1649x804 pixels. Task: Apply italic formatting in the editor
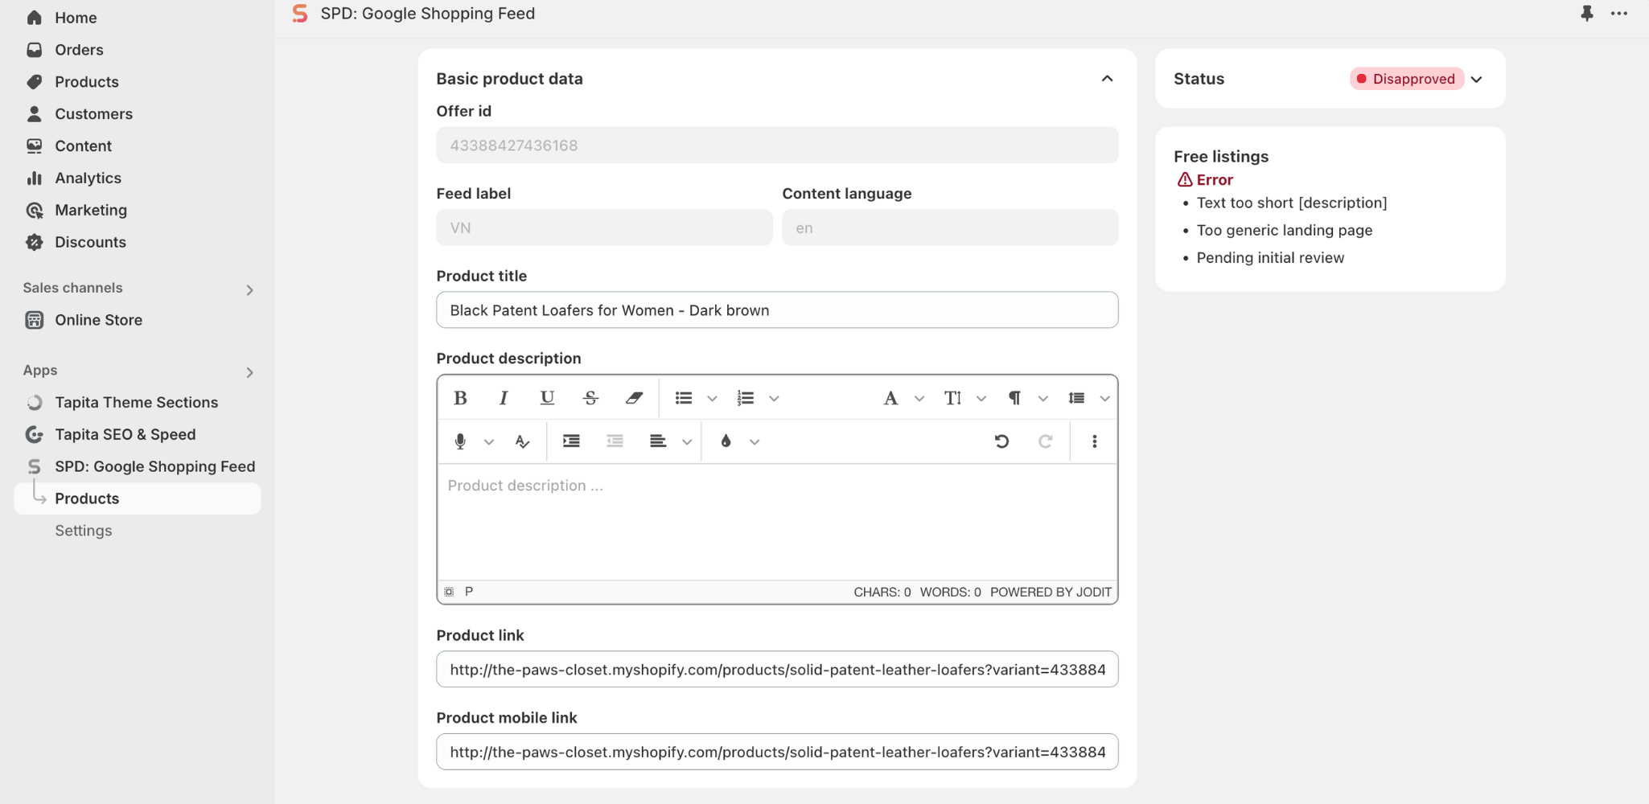point(504,398)
